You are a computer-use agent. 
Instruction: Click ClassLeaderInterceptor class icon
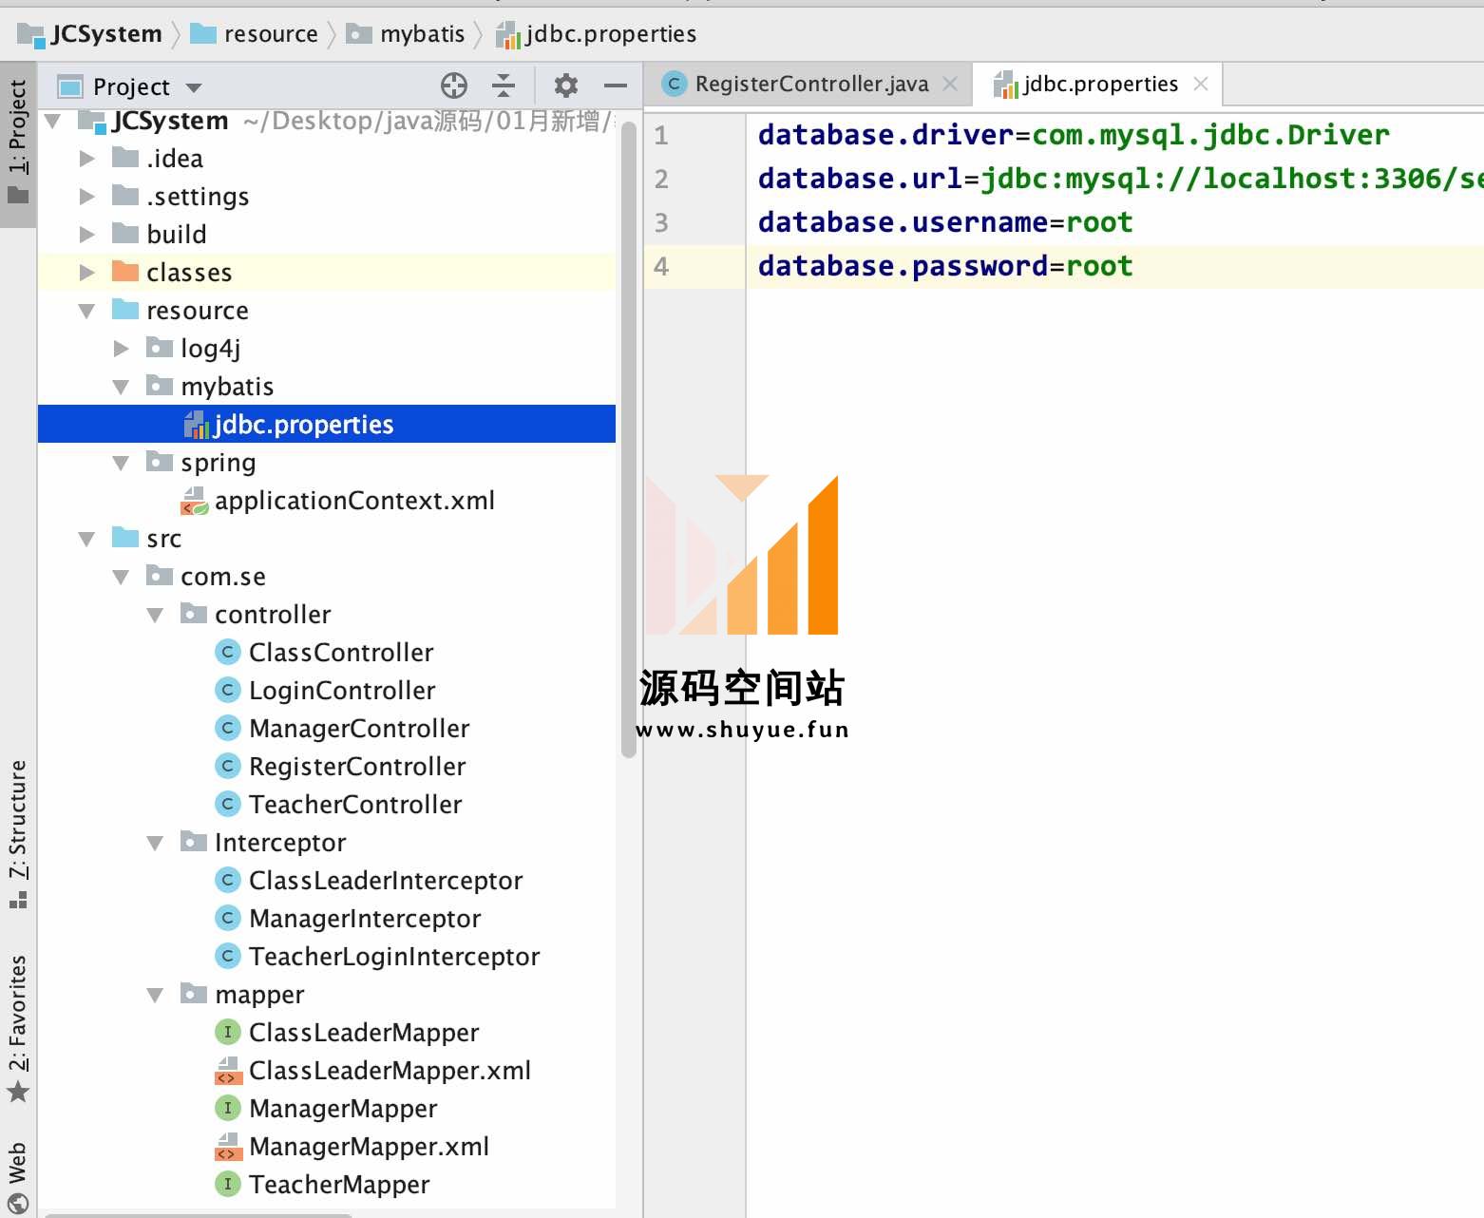[x=227, y=880]
